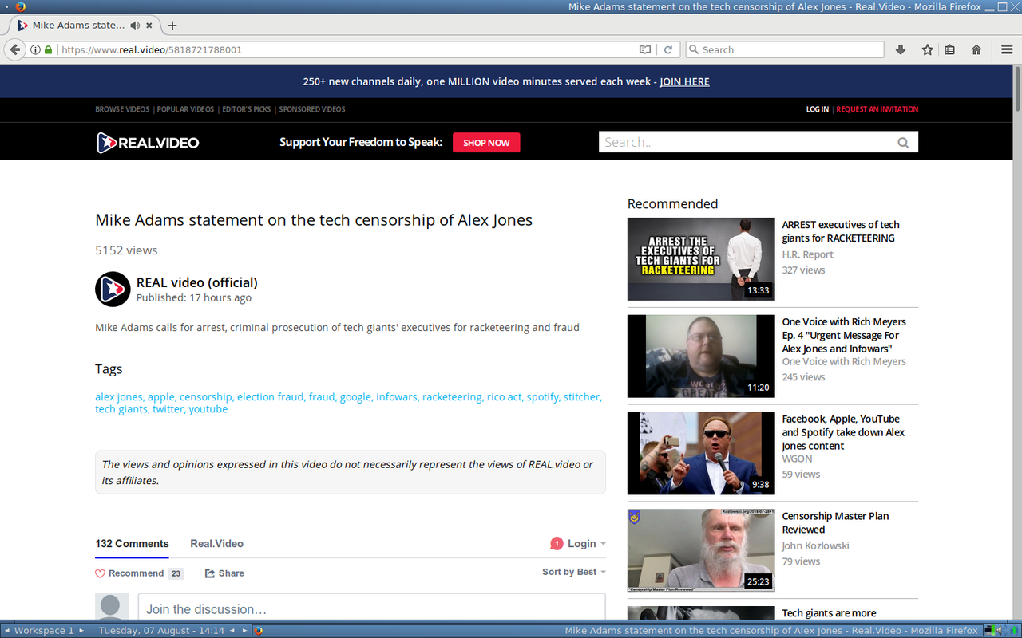Open Sponsored Videos menu link
This screenshot has height=638, width=1022.
point(312,109)
